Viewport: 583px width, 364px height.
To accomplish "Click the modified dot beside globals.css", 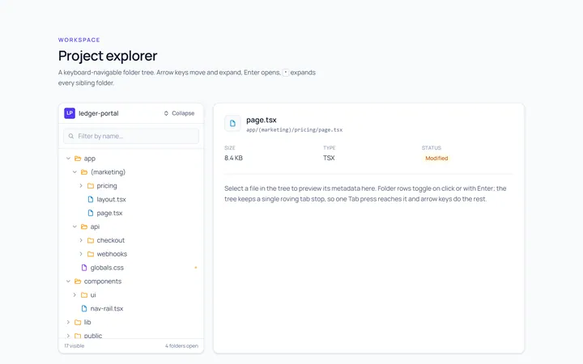I will pyautogui.click(x=196, y=268).
